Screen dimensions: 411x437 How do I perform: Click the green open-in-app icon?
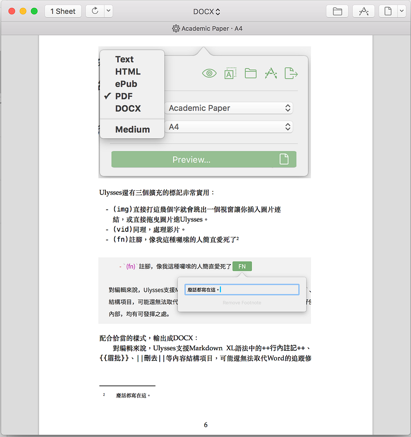point(271,73)
